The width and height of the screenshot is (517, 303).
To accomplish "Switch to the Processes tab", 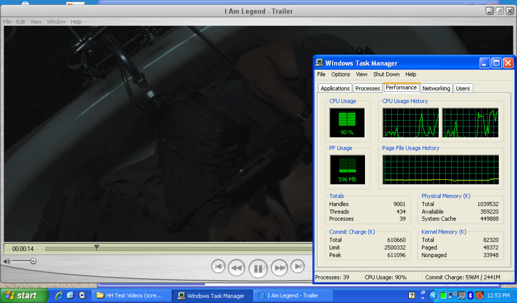I will (x=368, y=88).
